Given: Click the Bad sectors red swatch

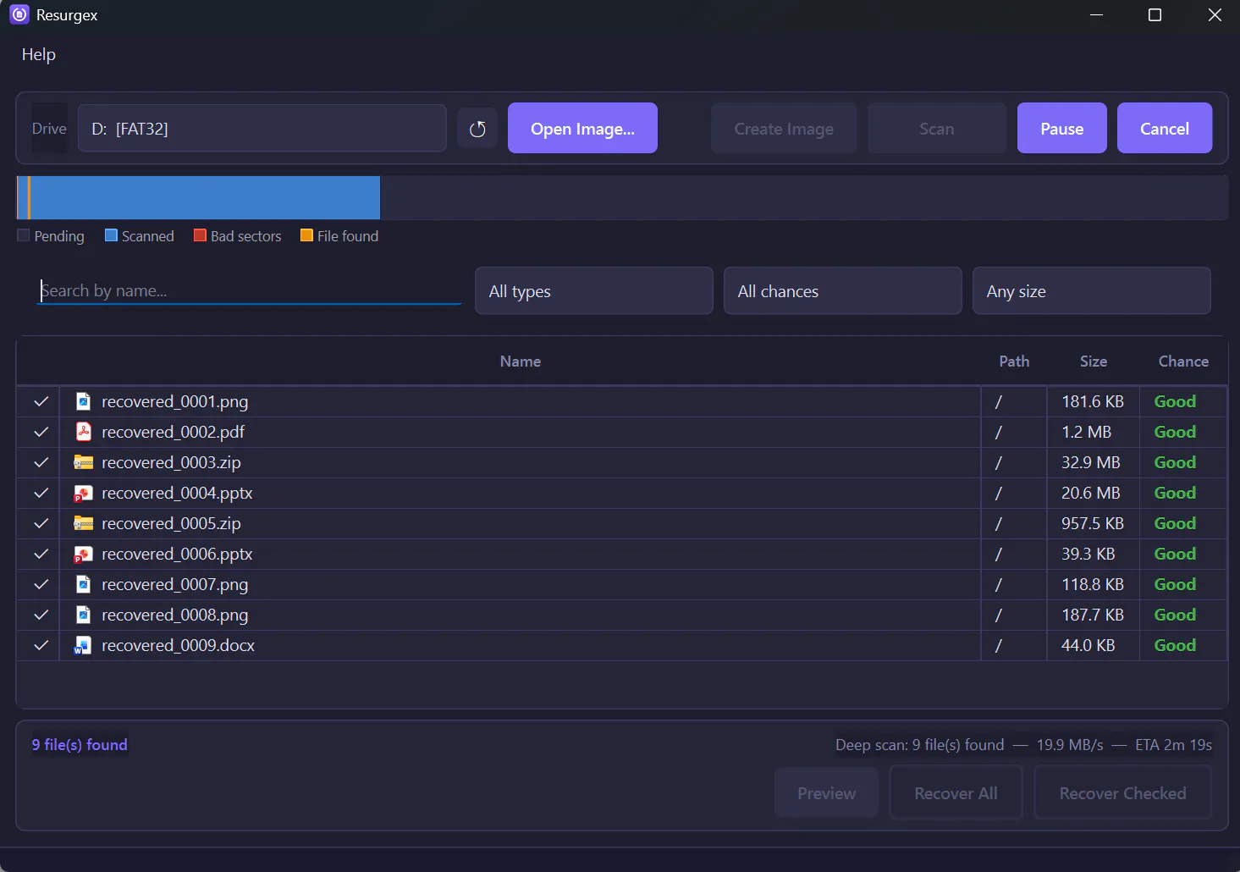Looking at the screenshot, I should [200, 235].
